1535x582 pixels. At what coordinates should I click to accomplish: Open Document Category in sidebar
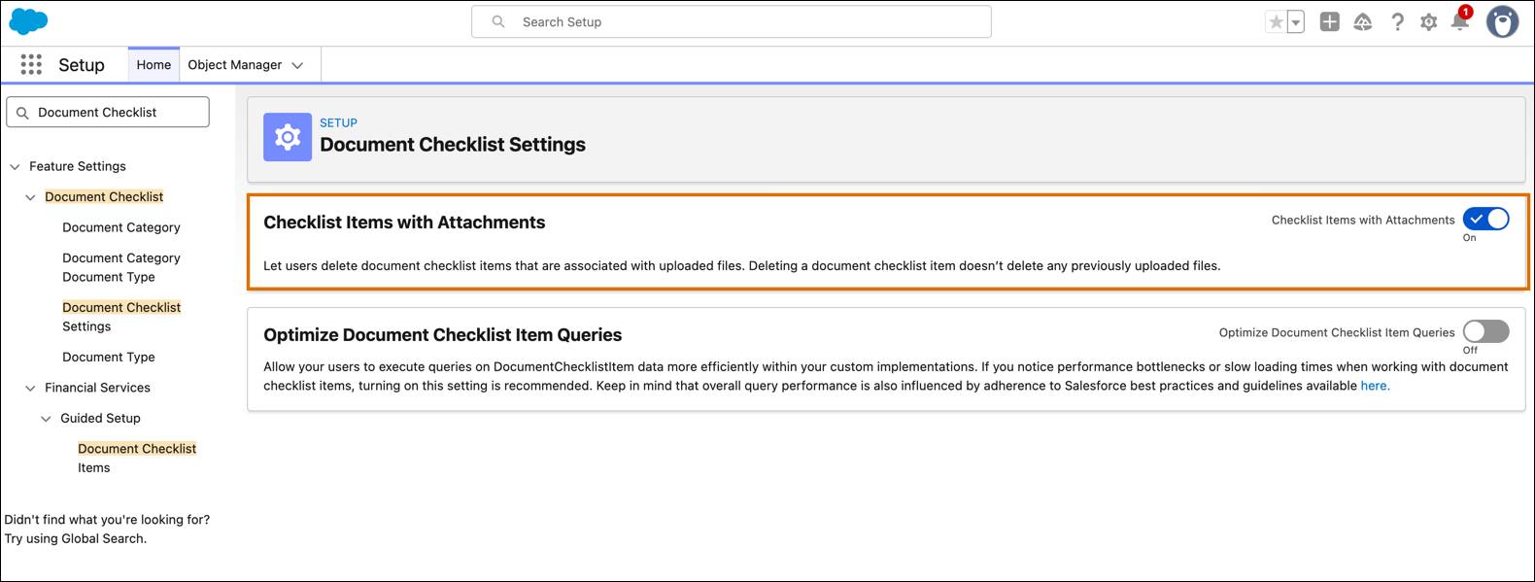click(x=121, y=227)
